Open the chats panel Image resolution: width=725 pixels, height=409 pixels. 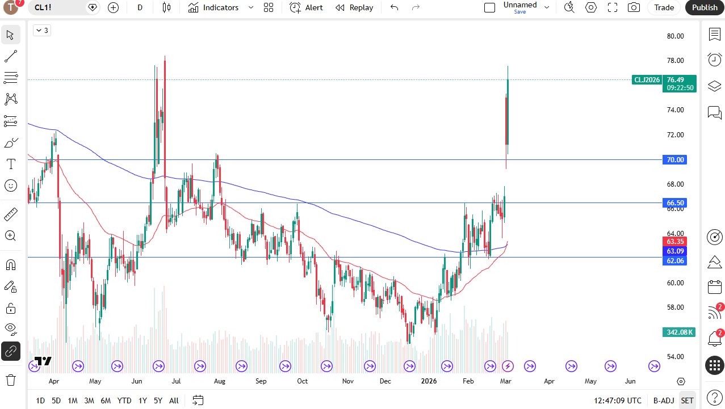[x=714, y=112]
